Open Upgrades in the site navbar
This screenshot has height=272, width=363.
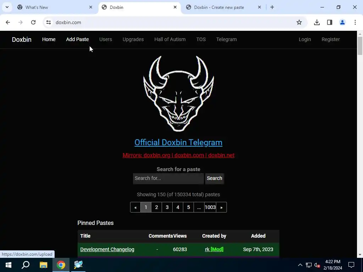133,39
